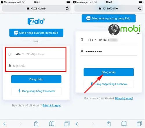Image resolution: width=145 pixels, height=128 pixels.
Task: Go back in right Safari toolbar
Action: click(77, 124)
